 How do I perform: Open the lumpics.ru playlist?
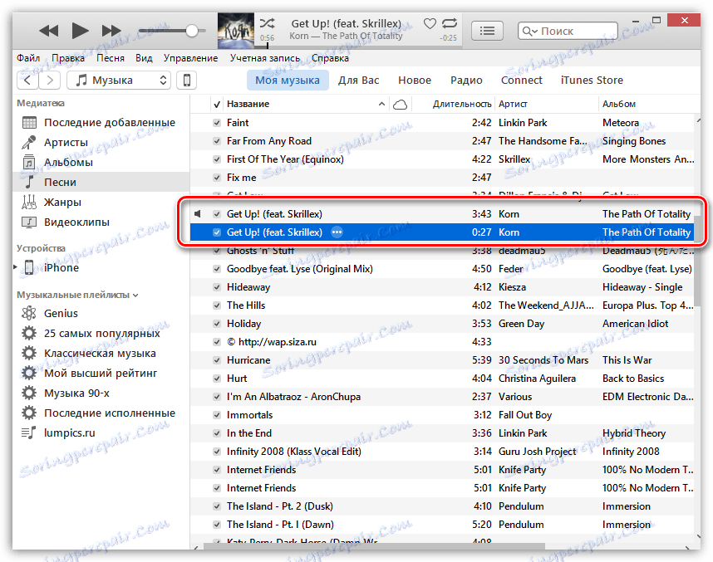[x=101, y=433]
